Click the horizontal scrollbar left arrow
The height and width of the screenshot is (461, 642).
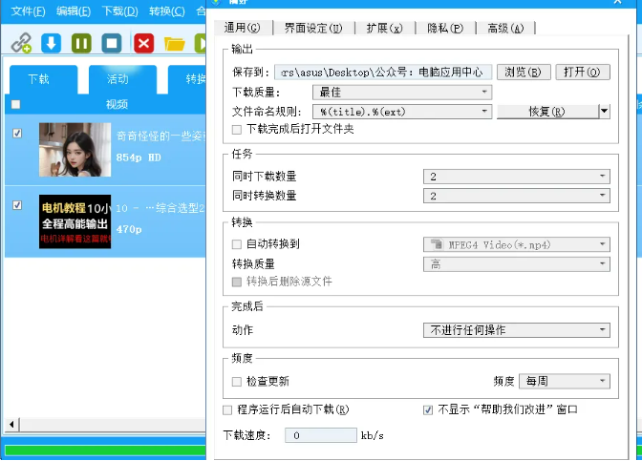11,425
